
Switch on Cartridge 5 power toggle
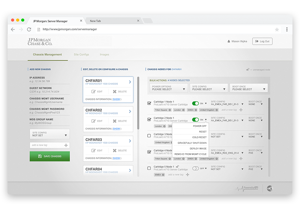tap(195, 169)
